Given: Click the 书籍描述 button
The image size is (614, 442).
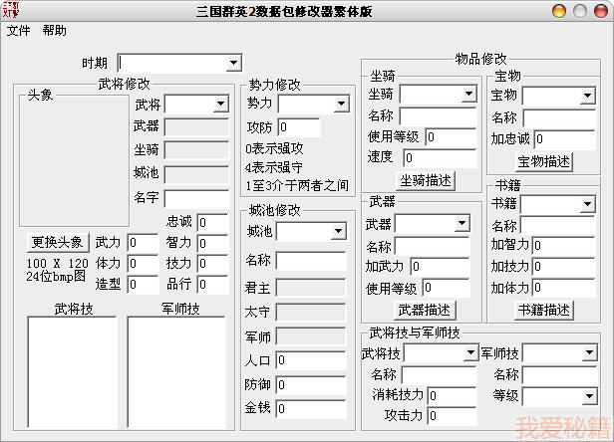Looking at the screenshot, I should 544,310.
